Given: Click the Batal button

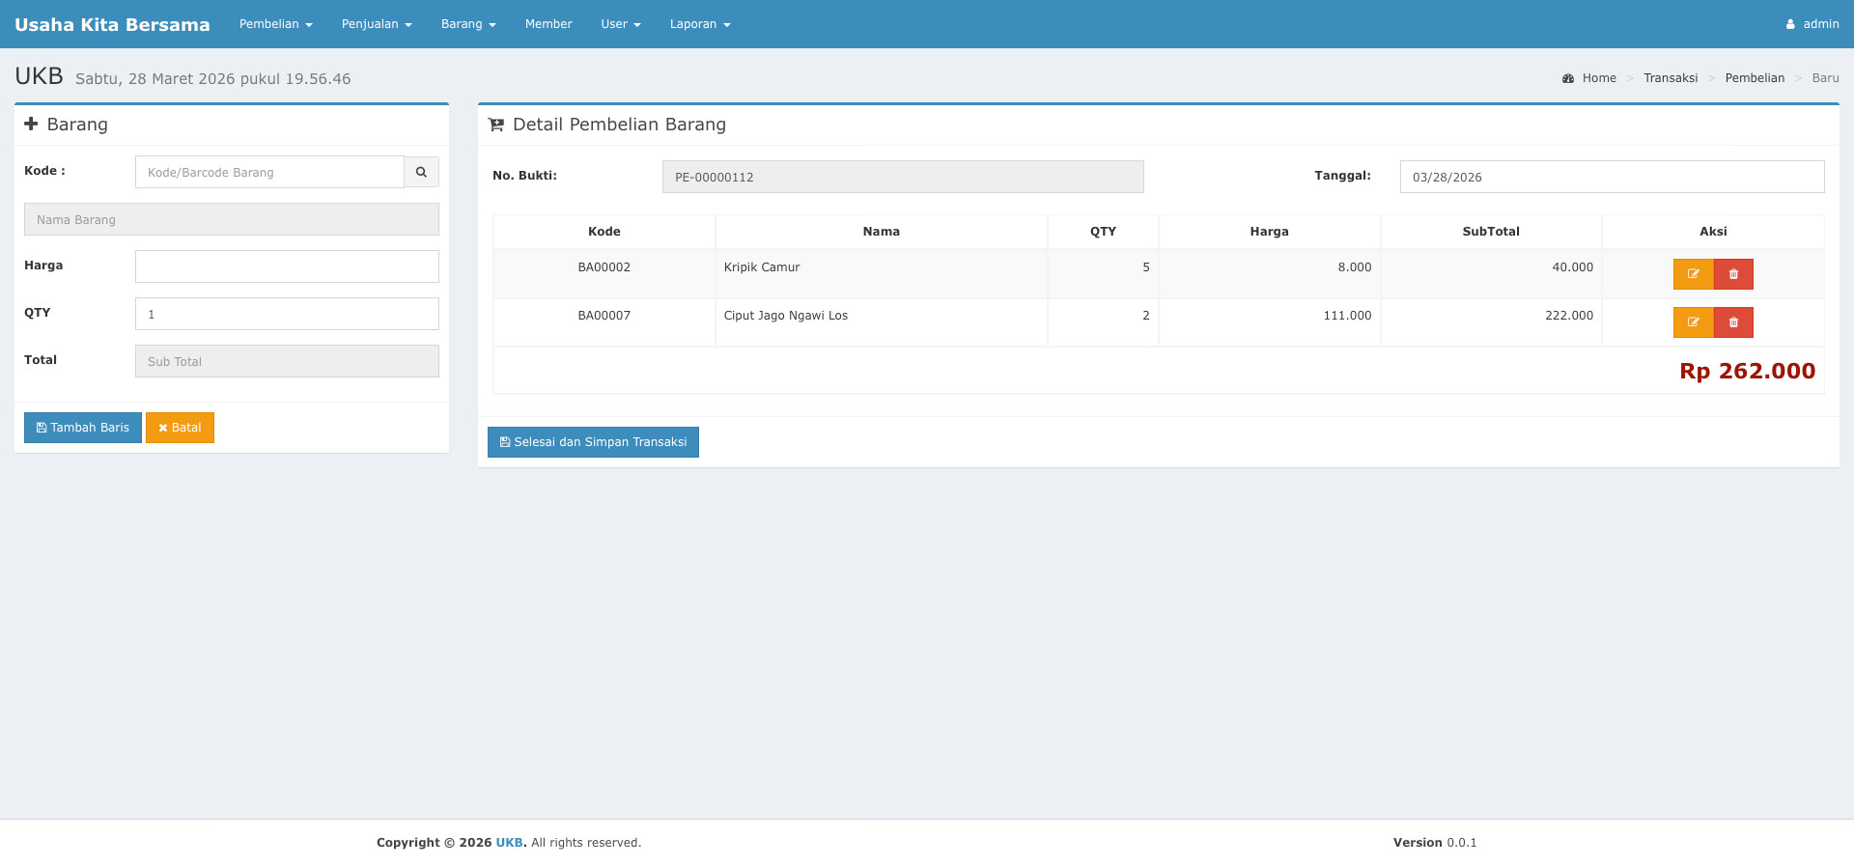Looking at the screenshot, I should 180,428.
